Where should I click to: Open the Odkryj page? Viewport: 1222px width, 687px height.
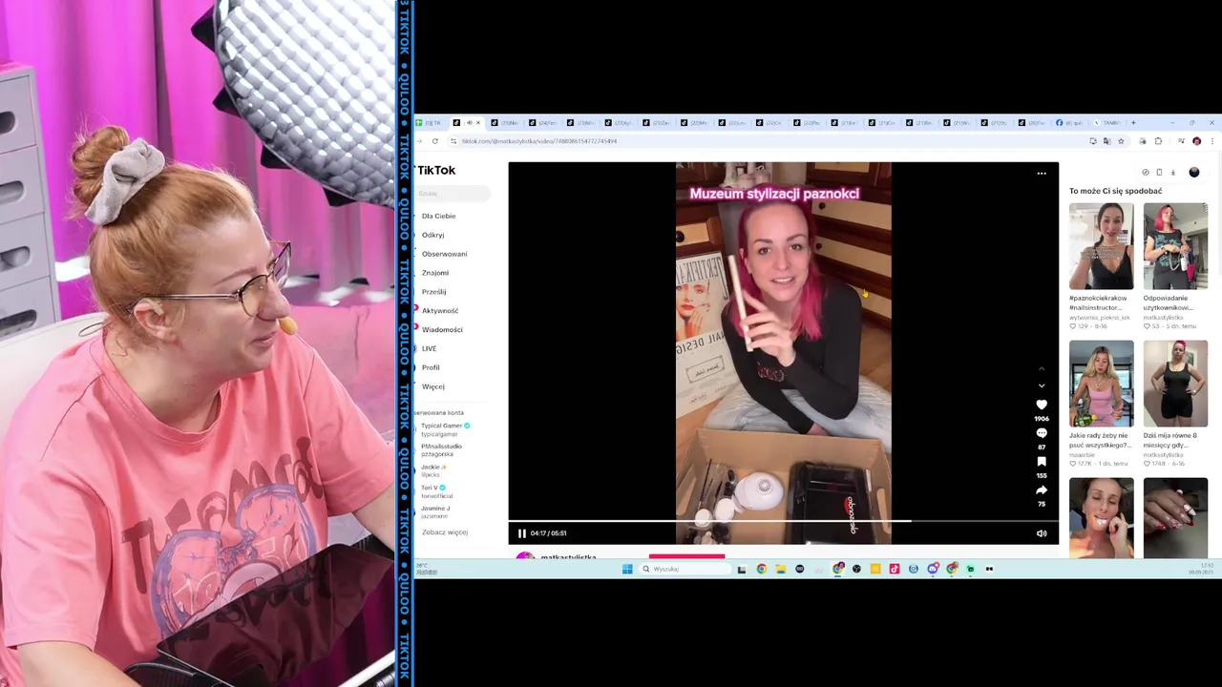(x=432, y=235)
